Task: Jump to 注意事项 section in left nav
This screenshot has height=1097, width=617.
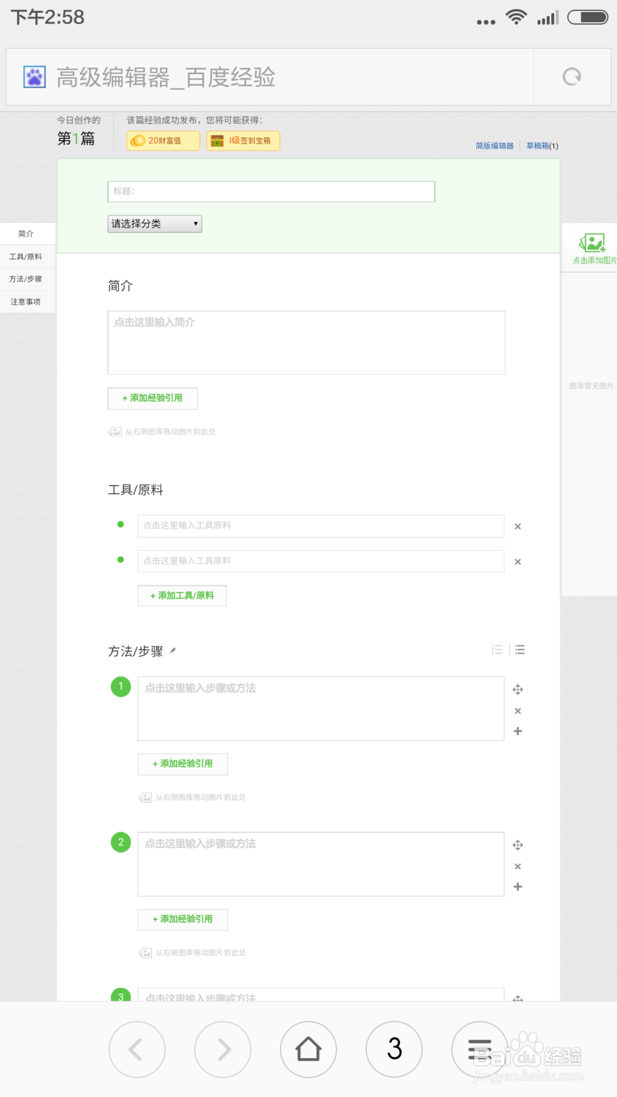Action: pyautogui.click(x=26, y=302)
